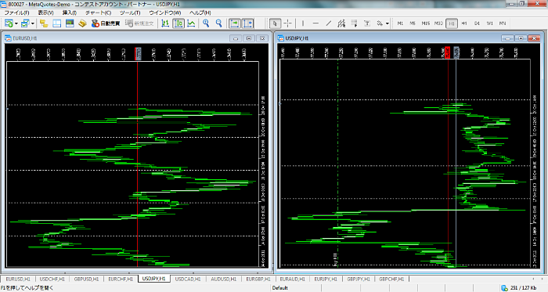Toggle candlestick chart mode

178,23
